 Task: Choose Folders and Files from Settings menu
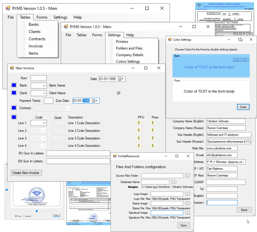(x=129, y=48)
